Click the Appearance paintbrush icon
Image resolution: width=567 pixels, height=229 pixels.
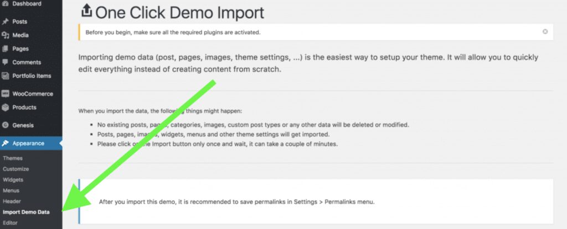coord(5,143)
